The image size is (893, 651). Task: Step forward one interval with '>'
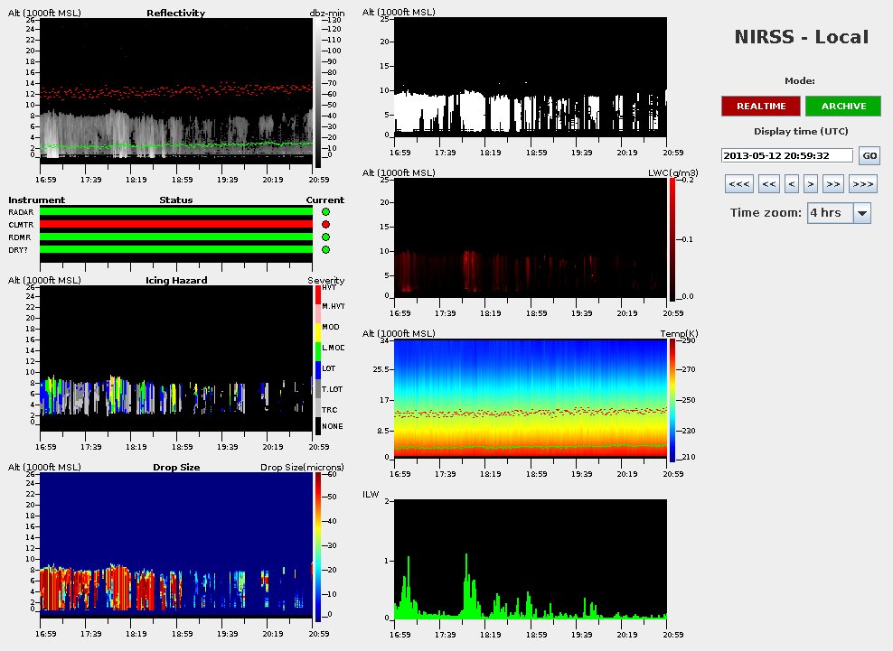point(811,184)
